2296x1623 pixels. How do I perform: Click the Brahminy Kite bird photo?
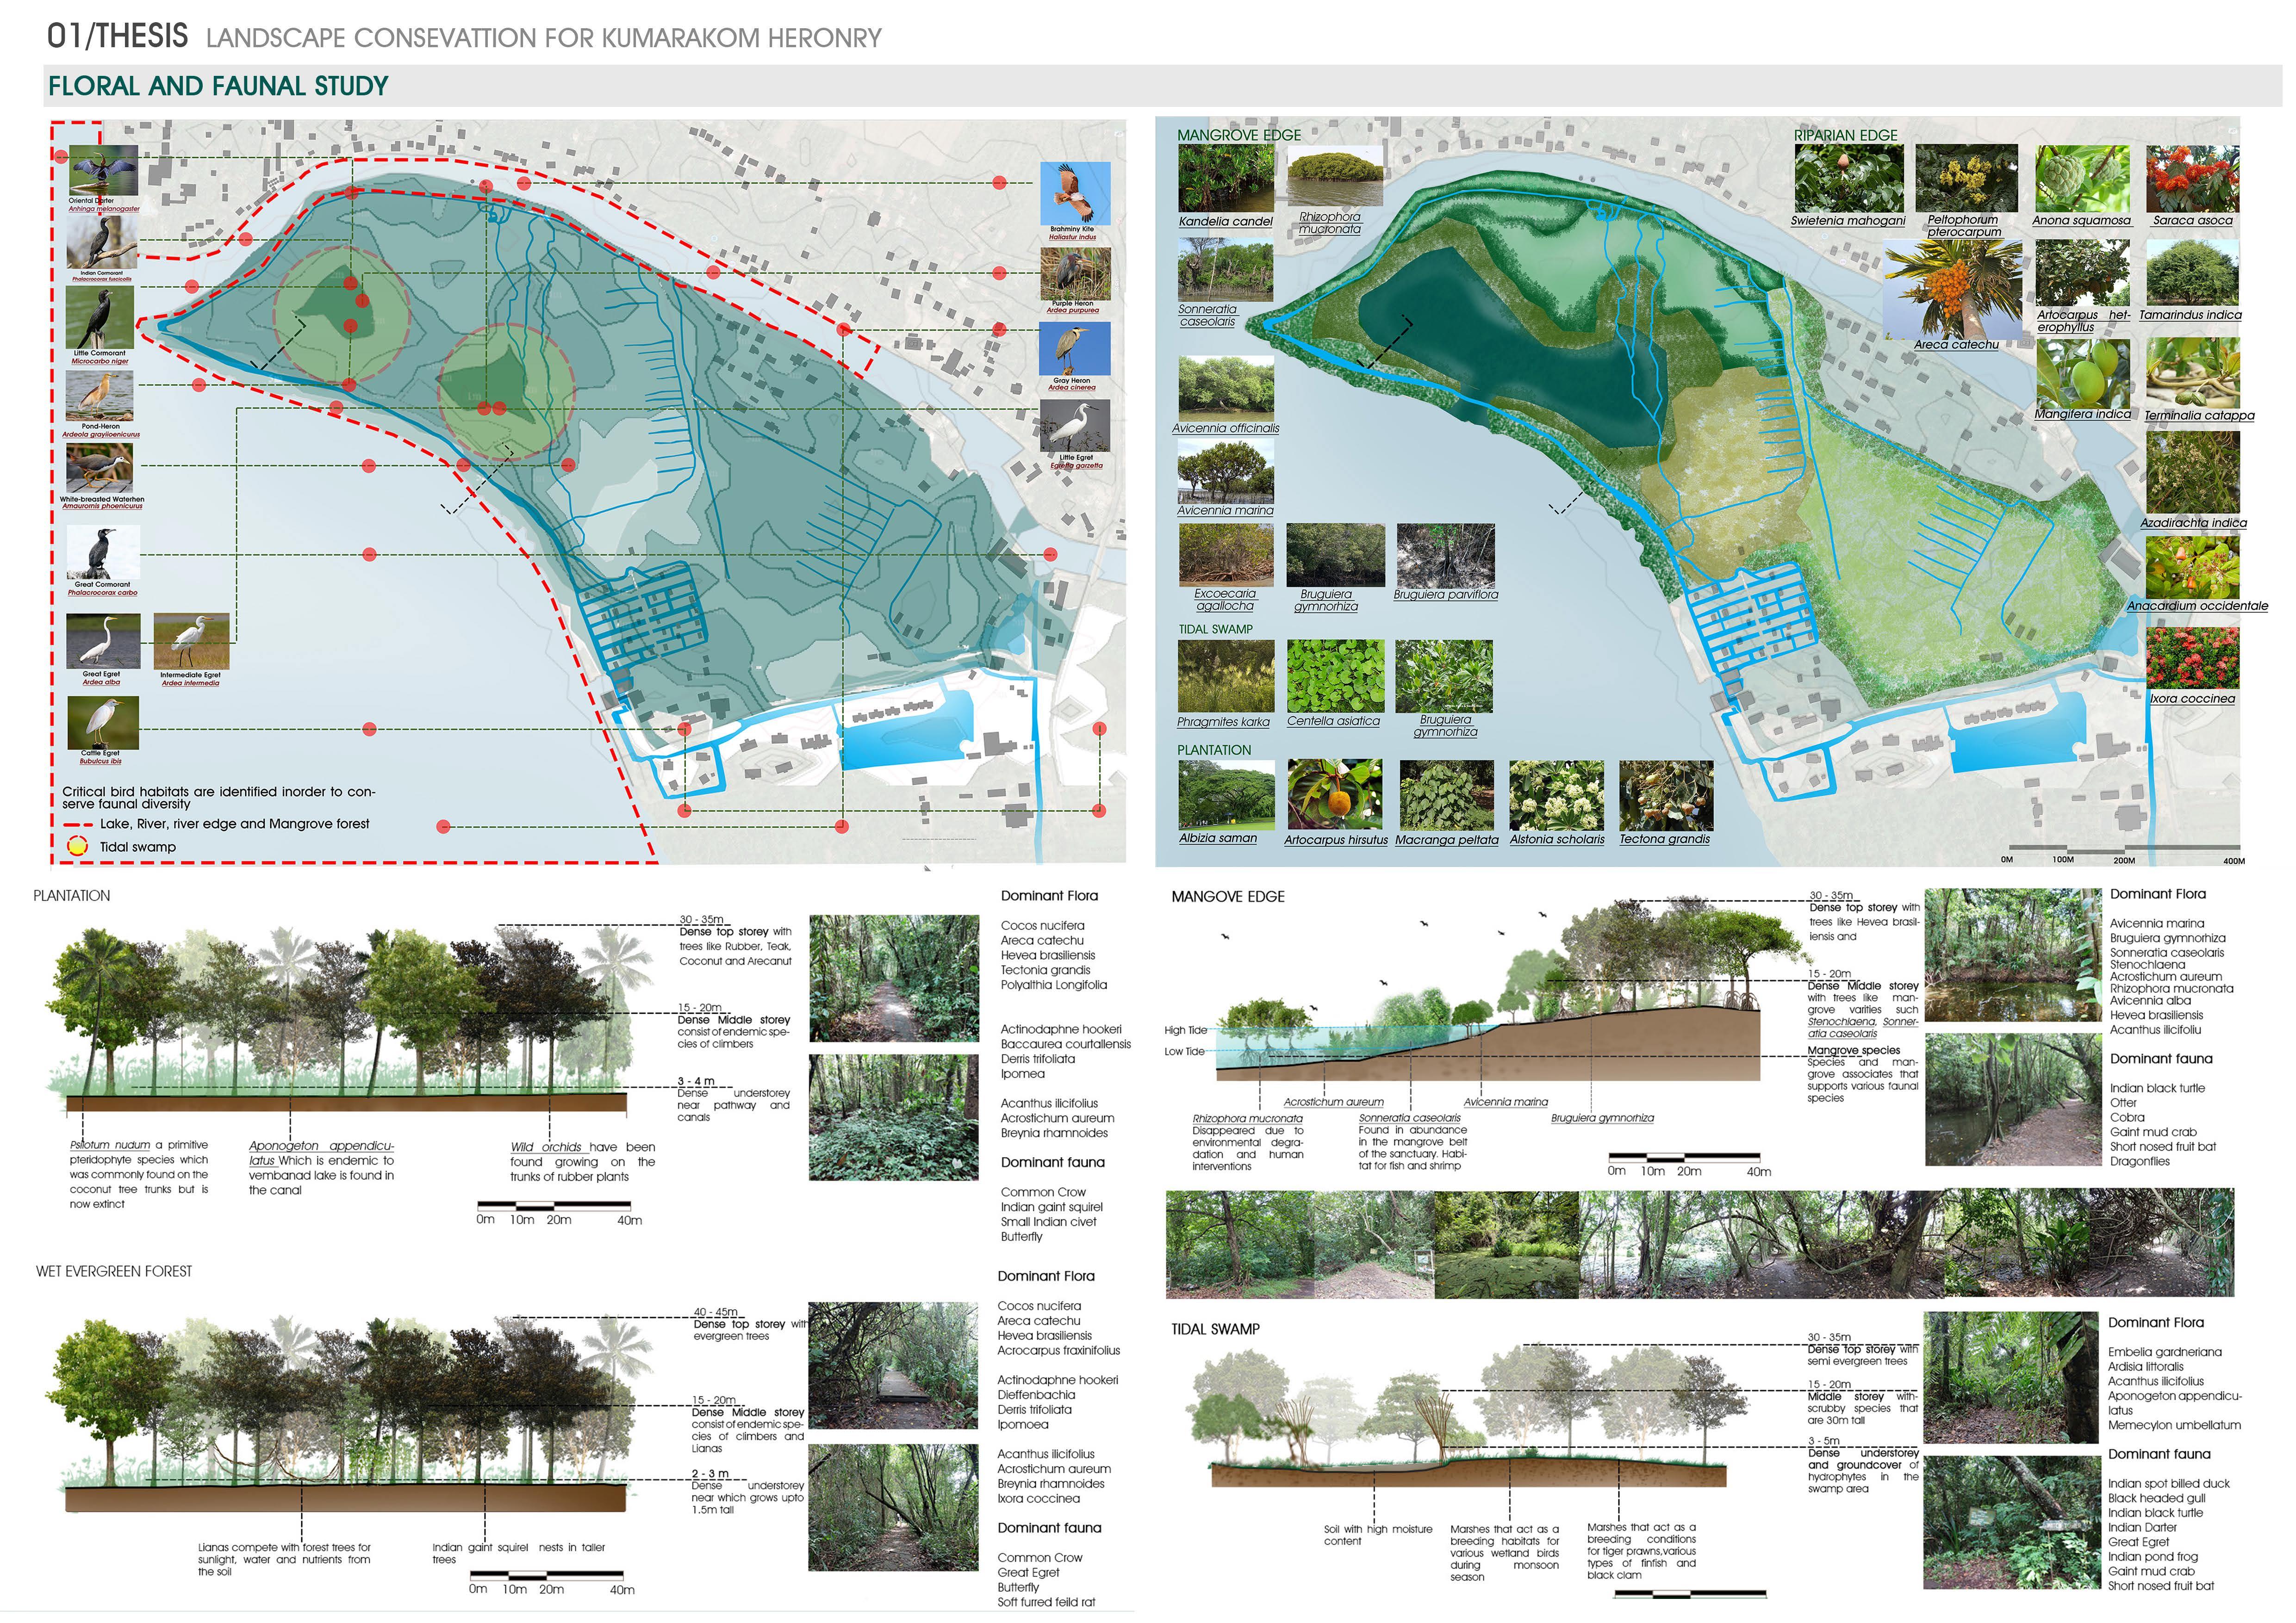click(1075, 193)
